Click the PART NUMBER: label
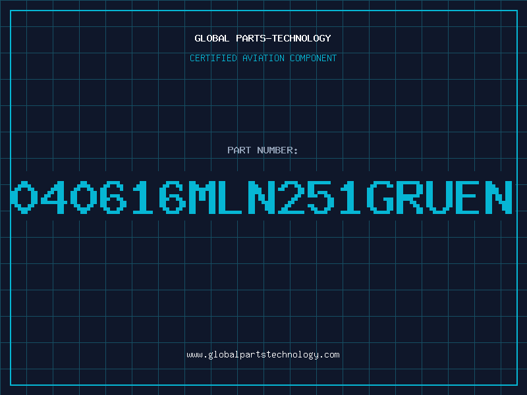Screen dimensions: 527x395 coord(262,150)
